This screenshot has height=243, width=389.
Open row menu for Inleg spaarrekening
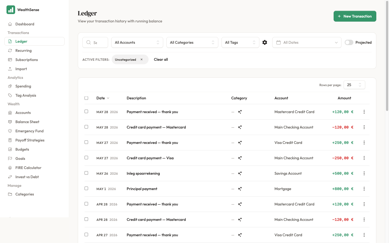pos(364,173)
